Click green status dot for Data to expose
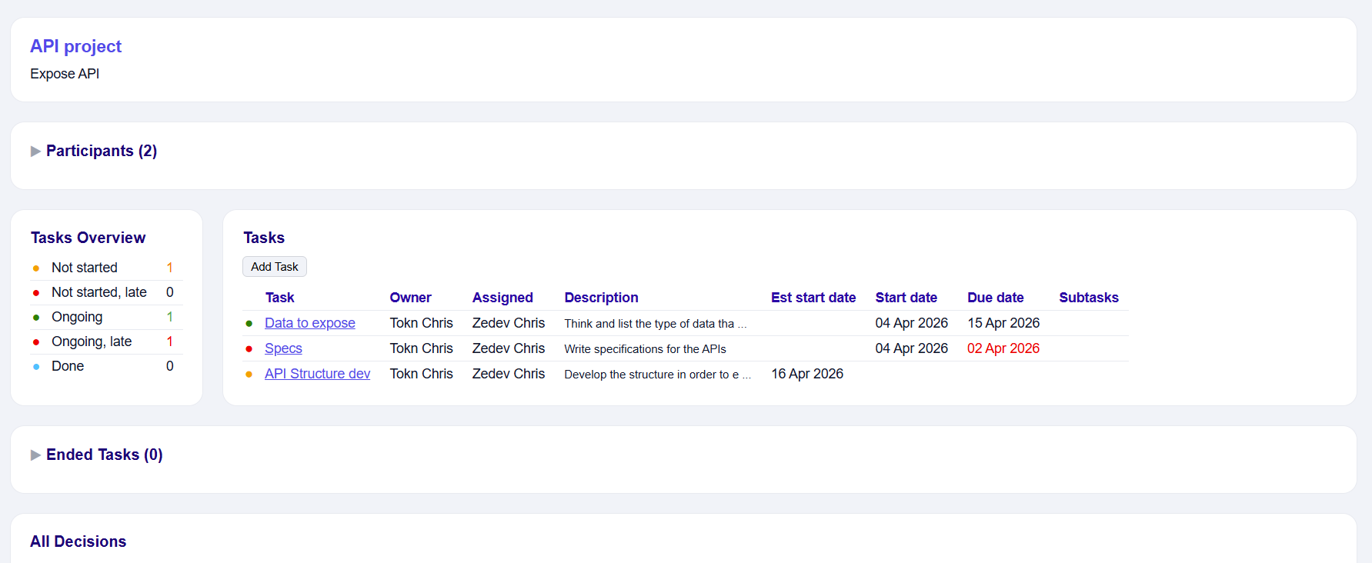 click(x=249, y=324)
